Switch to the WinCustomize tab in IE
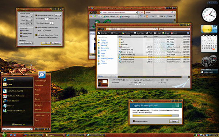The image size is (219, 137). click(x=111, y=16)
